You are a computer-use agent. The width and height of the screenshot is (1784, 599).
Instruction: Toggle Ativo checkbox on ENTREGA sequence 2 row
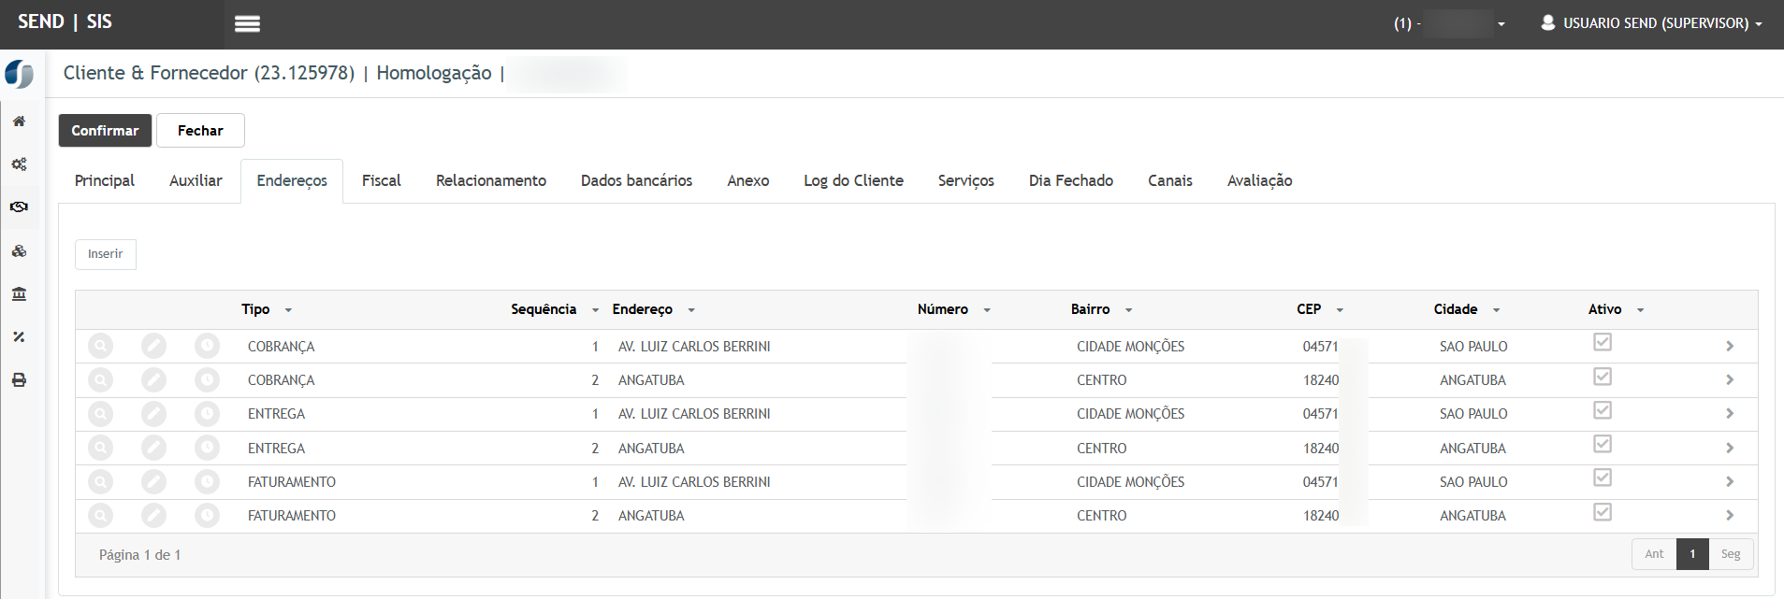[x=1603, y=444]
